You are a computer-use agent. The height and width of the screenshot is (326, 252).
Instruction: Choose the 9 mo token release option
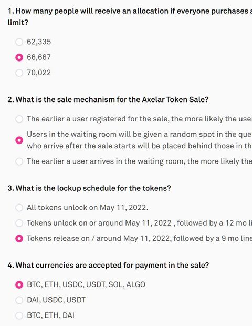[x=19, y=238]
